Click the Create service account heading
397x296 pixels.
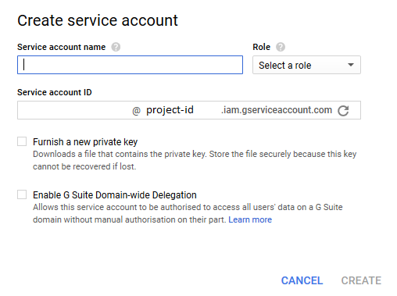[x=98, y=20]
